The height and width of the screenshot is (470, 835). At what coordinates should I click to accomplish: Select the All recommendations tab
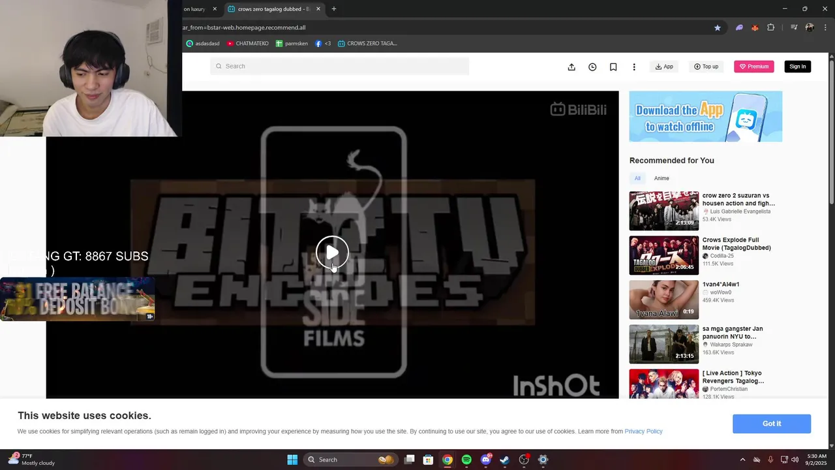click(637, 178)
